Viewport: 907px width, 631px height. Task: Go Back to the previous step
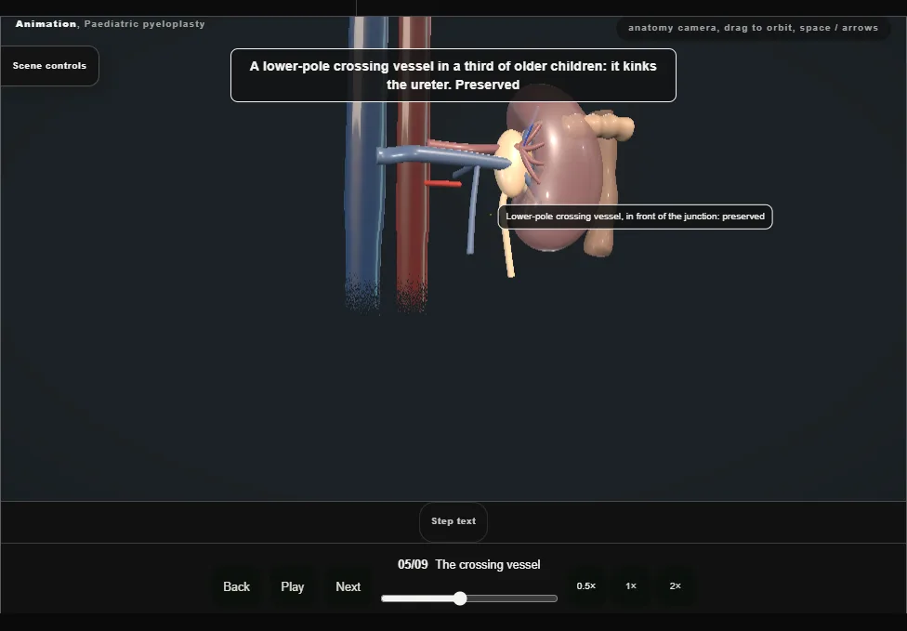click(x=237, y=586)
